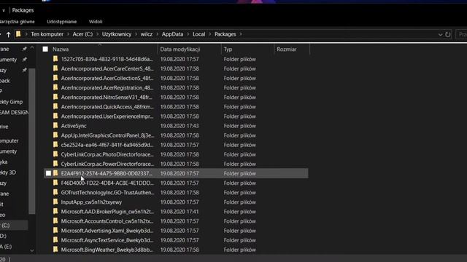Expand chevron after Acer (C:) breadcrumb
467x262 pixels.
97,34
